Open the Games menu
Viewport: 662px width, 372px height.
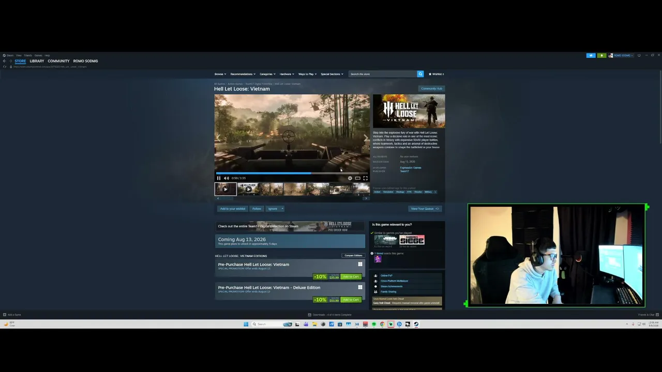tap(38, 55)
